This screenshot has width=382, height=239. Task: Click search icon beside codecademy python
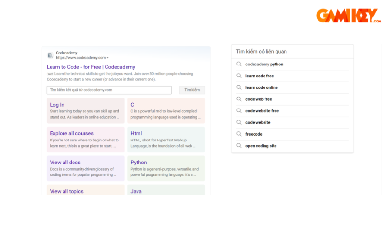239,65
